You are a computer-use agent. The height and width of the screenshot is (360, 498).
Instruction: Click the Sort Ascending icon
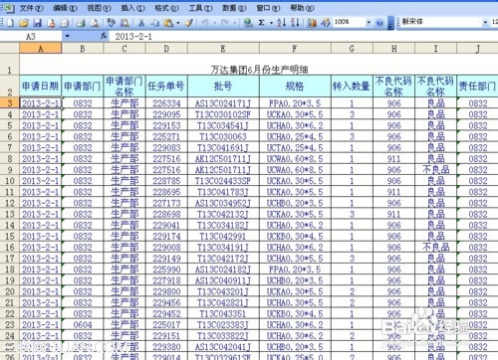[x=282, y=23]
